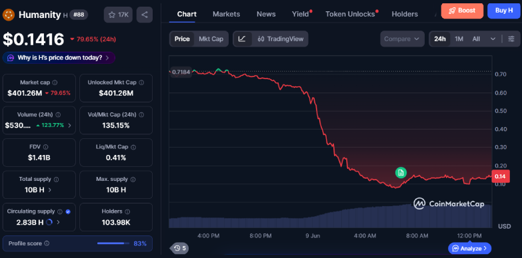The width and height of the screenshot is (522, 258).
Task: Click the Profile score progress bar
Action: coord(113,243)
